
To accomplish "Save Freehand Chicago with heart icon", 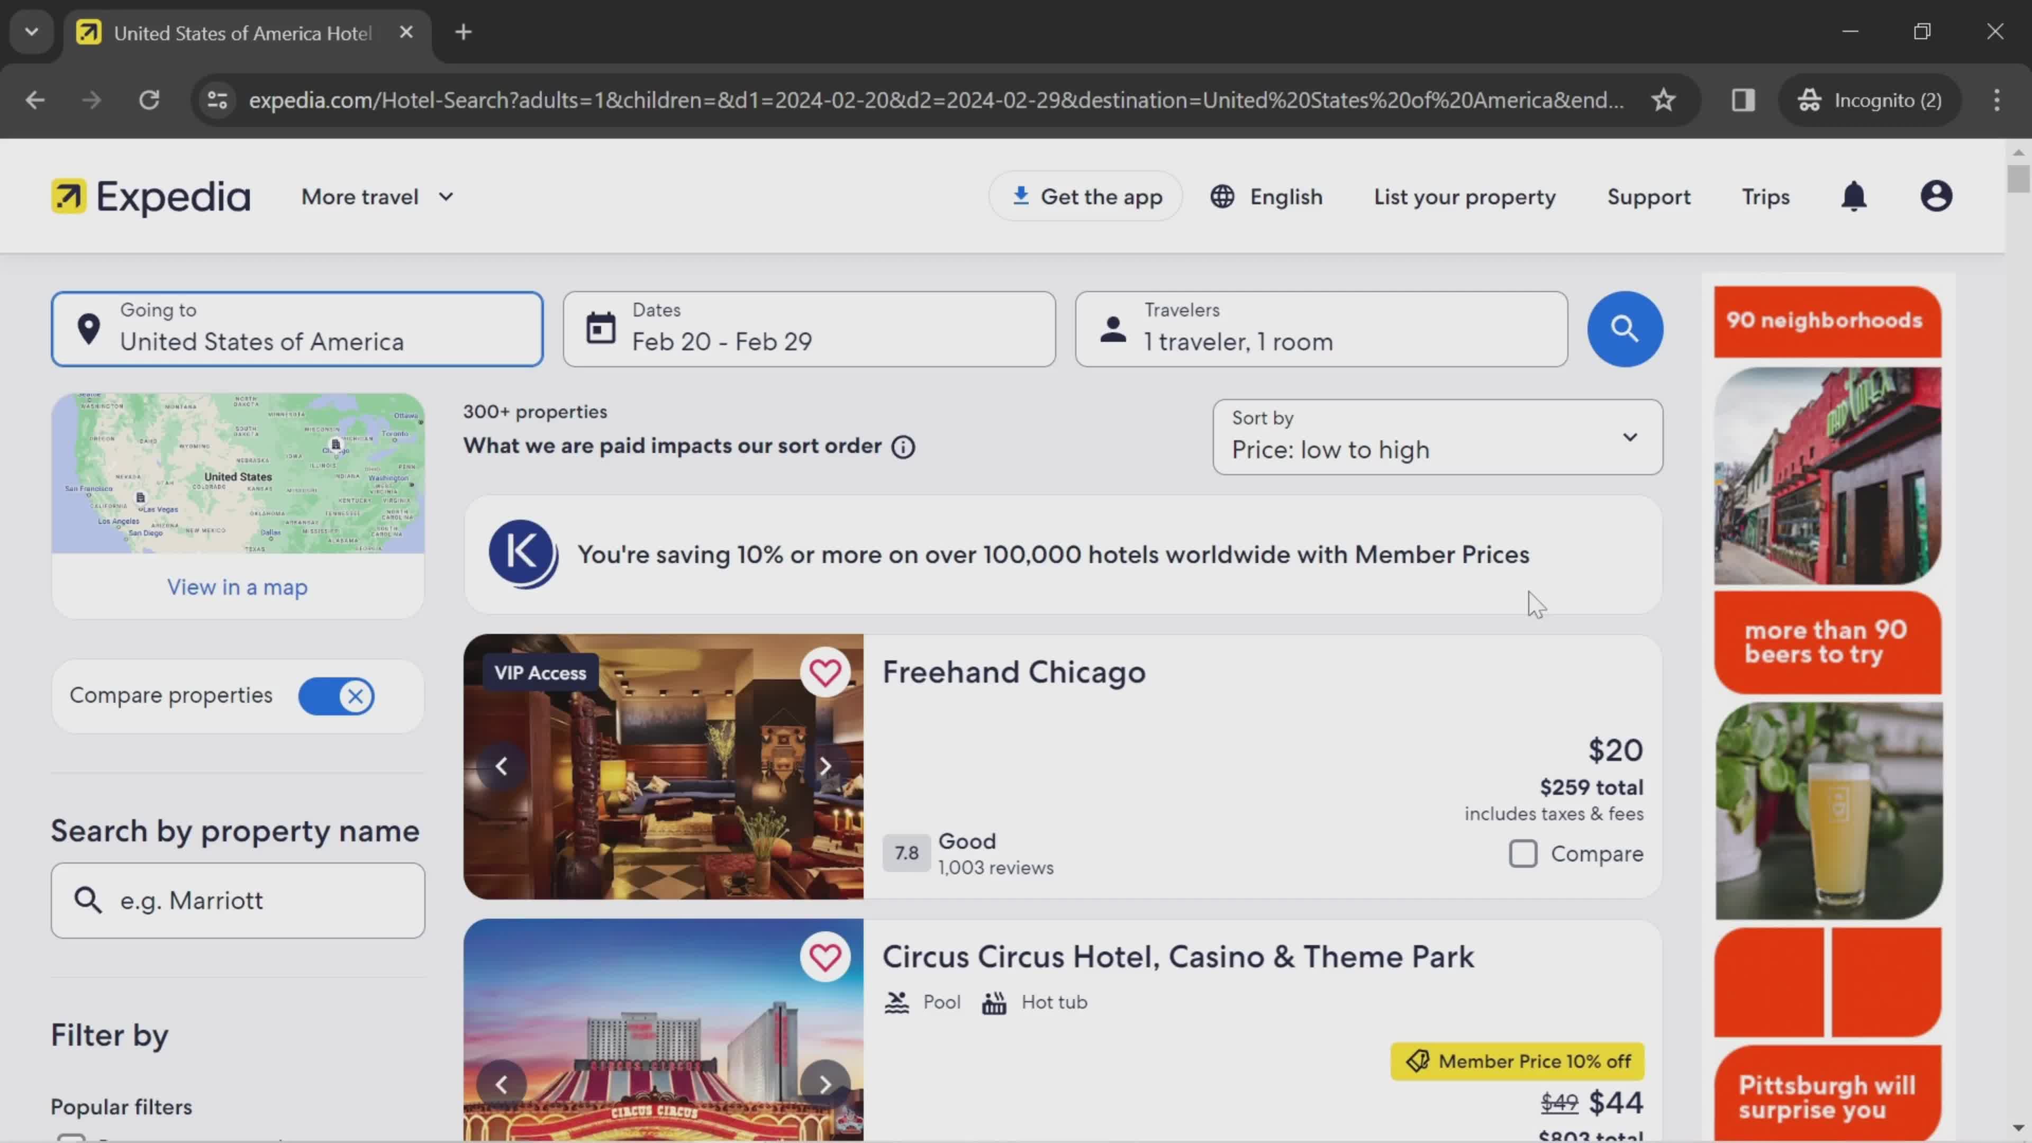I will point(825,673).
